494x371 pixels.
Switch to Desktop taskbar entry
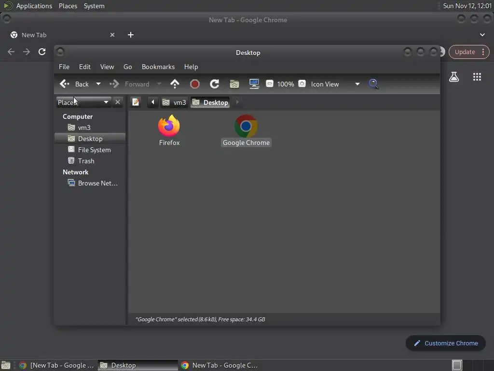[x=137, y=365]
